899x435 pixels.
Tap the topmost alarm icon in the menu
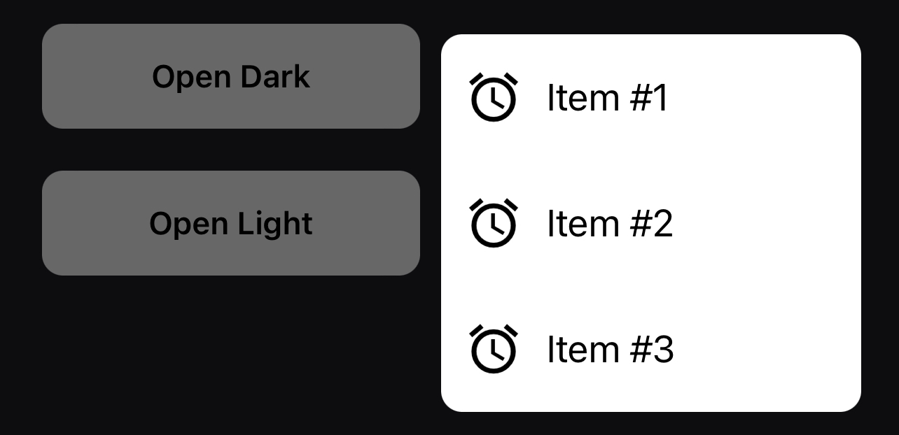(493, 97)
